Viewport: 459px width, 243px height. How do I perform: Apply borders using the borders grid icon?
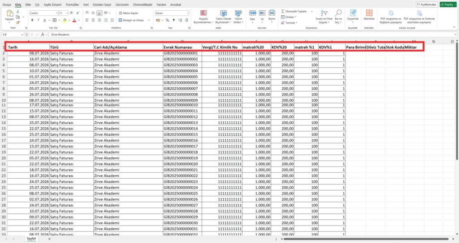point(54,20)
